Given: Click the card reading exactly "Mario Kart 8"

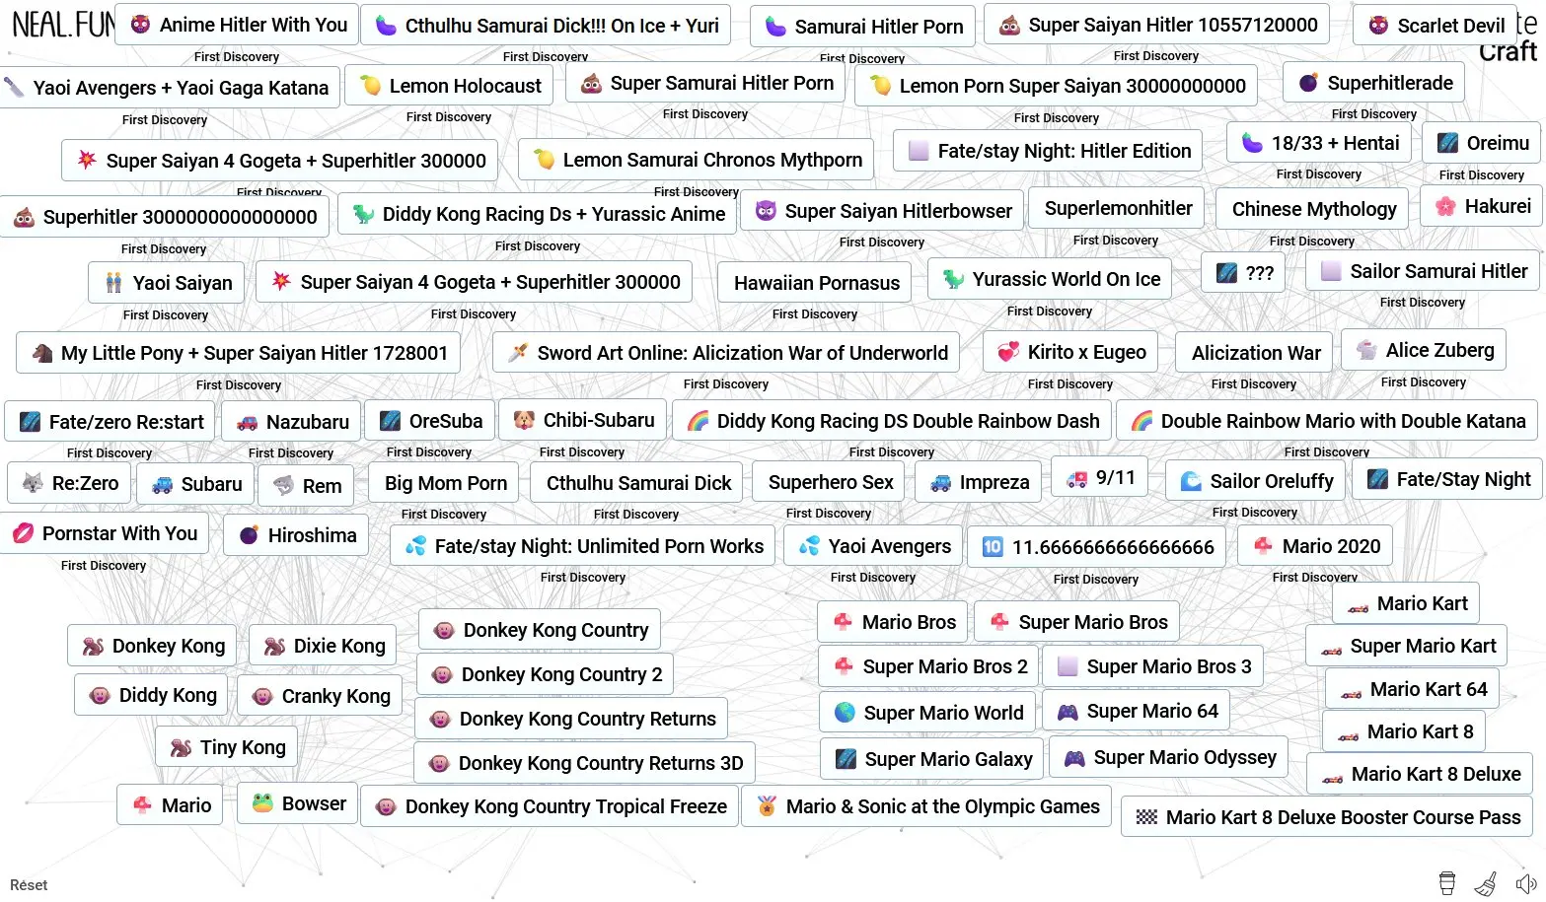Looking at the screenshot, I should [1404, 731].
